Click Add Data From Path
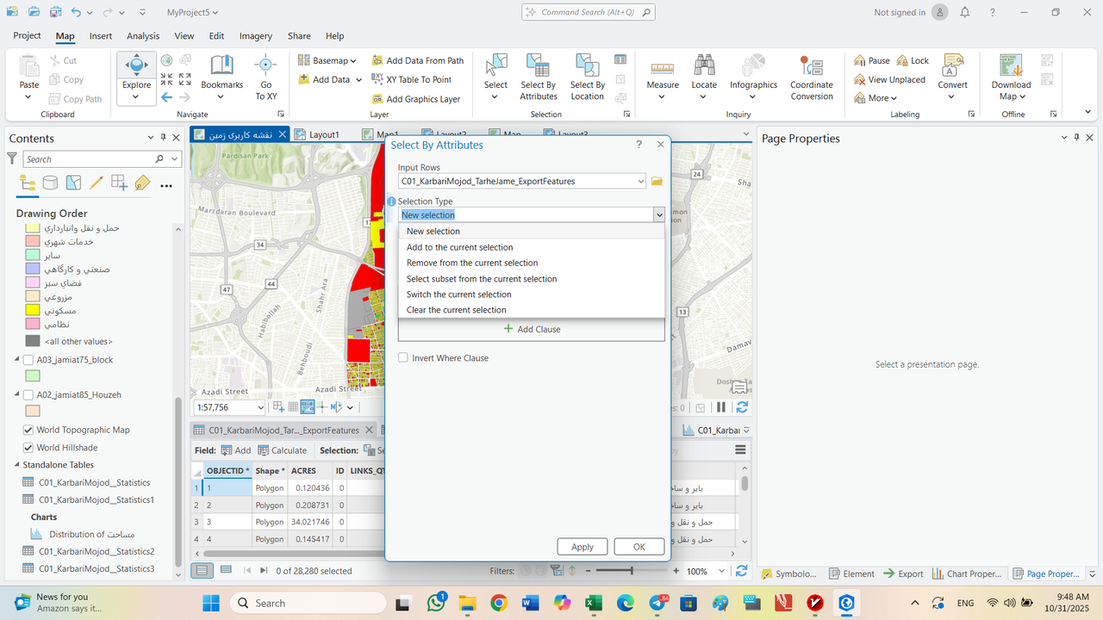Screen dimensions: 1103x620 click(x=418, y=60)
